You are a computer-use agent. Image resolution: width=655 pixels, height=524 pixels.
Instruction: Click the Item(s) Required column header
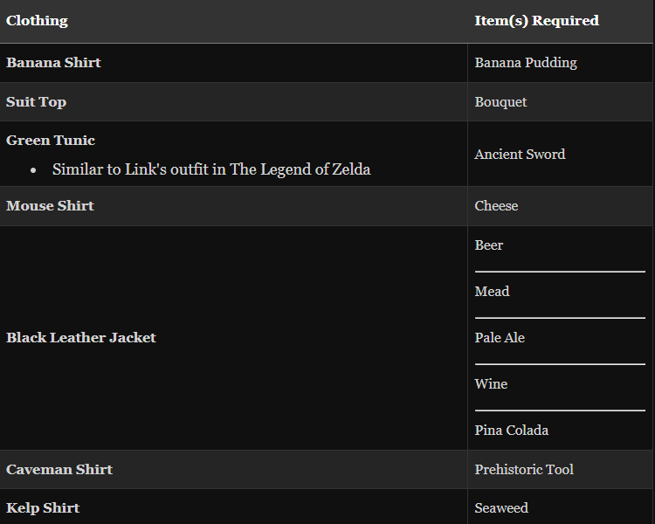pyautogui.click(x=536, y=20)
